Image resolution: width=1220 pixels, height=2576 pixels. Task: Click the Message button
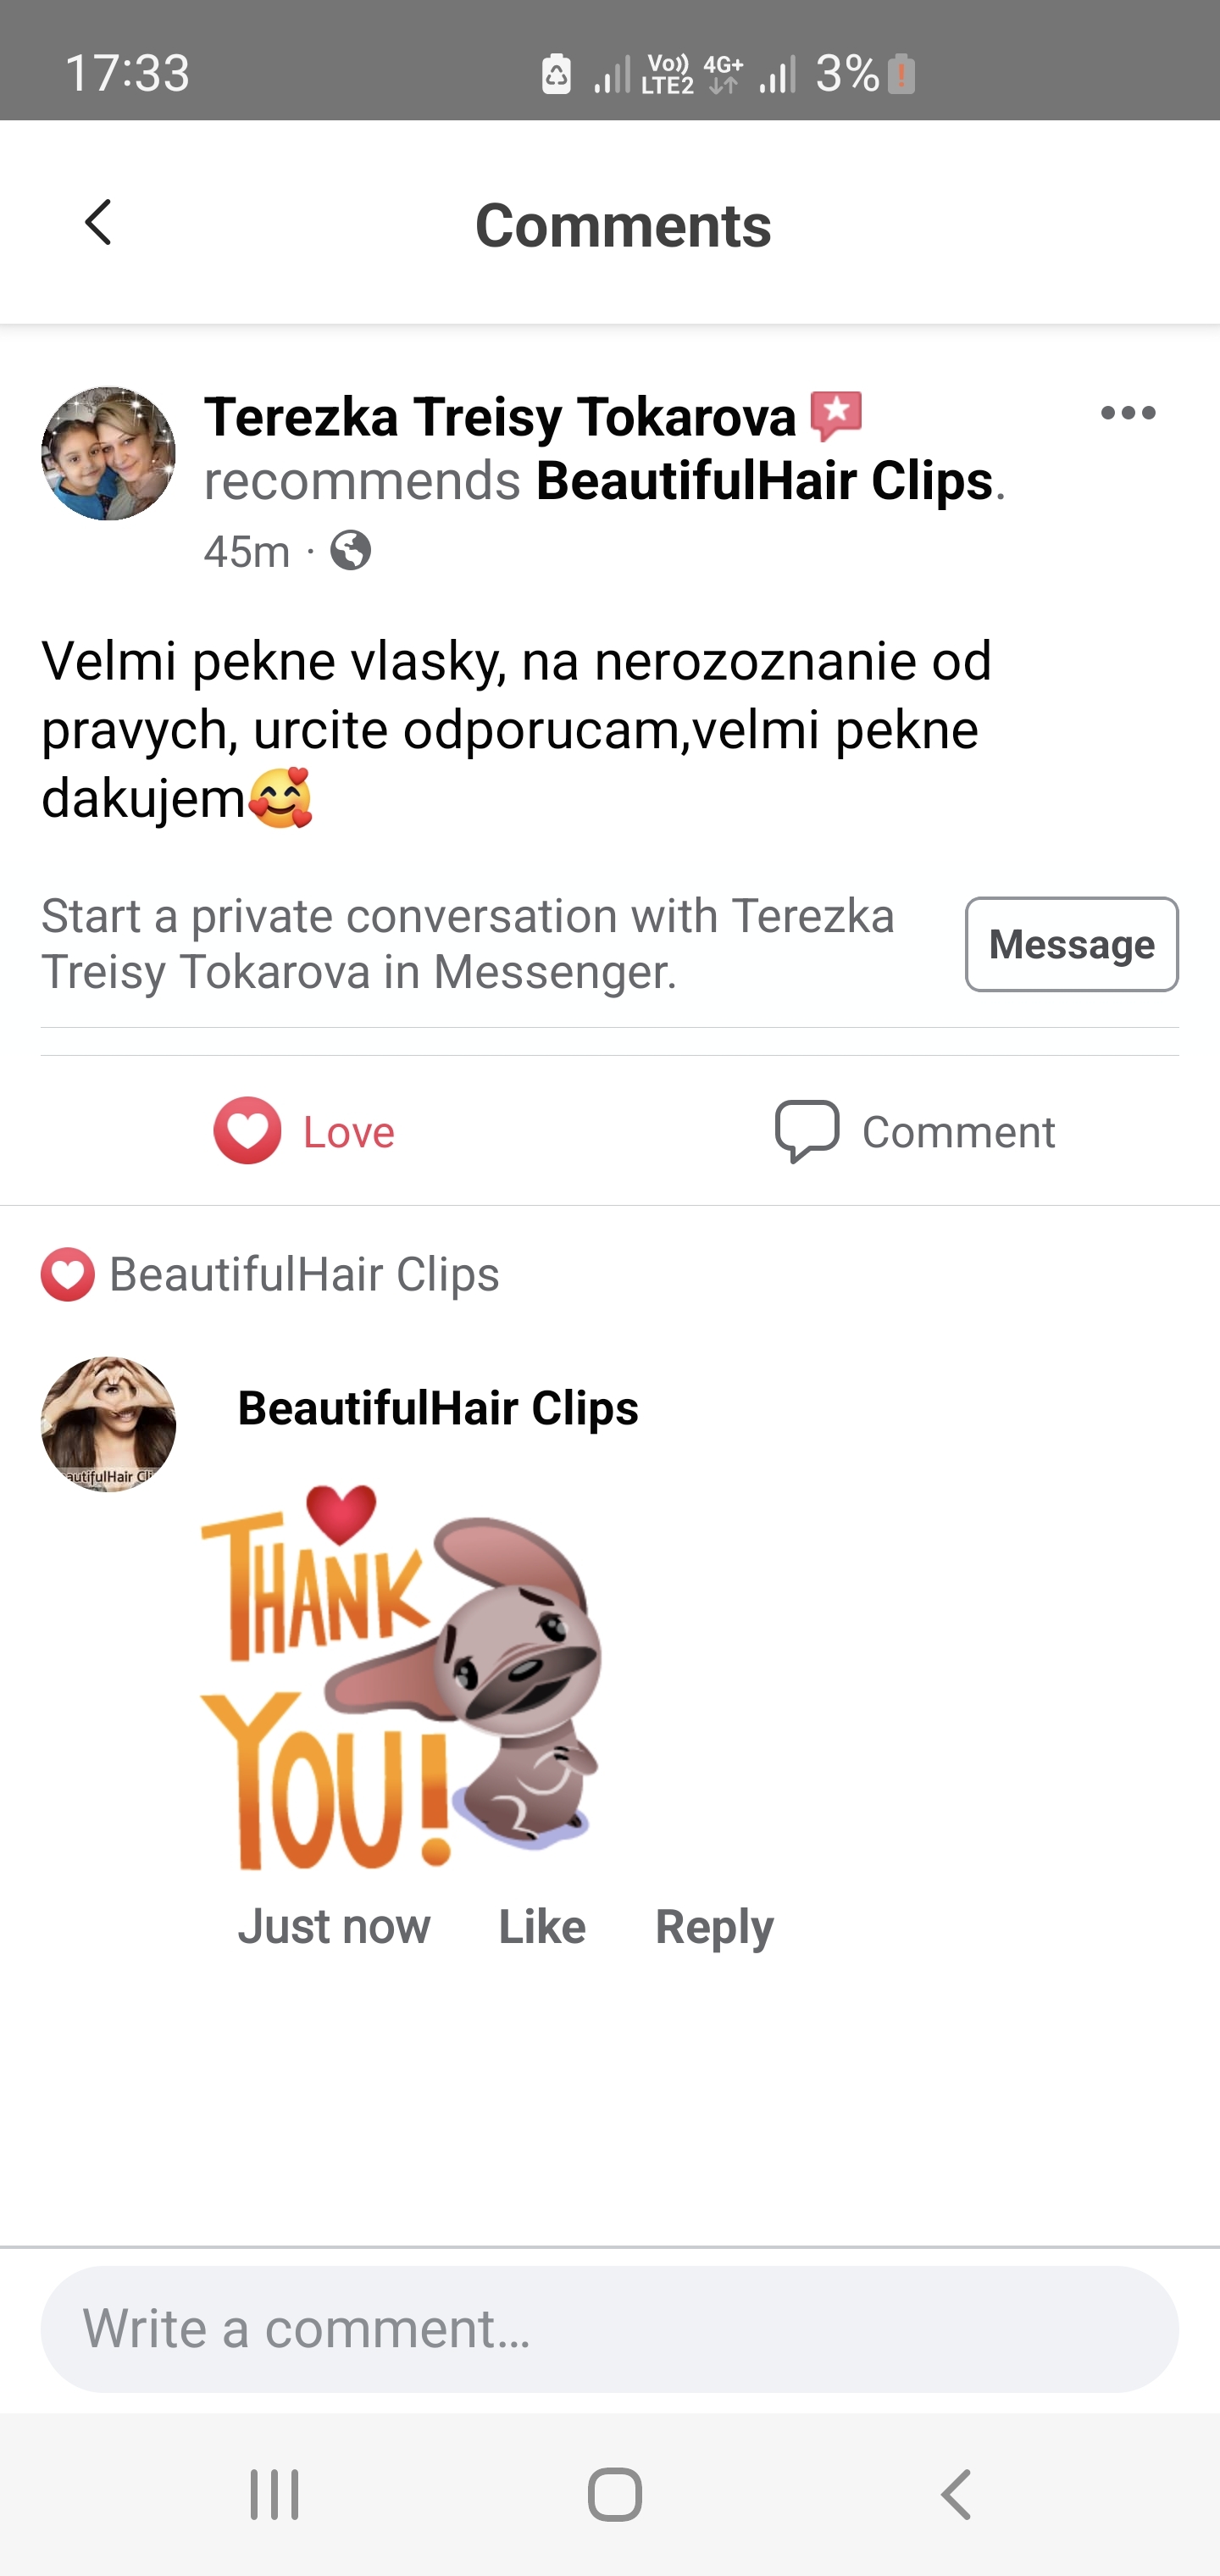pos(1071,944)
